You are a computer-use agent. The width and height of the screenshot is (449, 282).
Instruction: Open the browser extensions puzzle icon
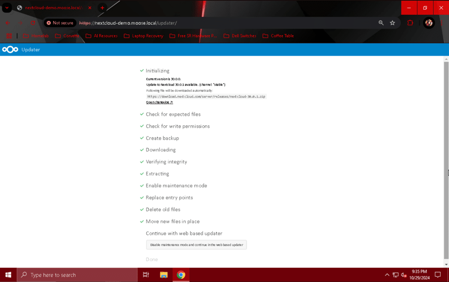pyautogui.click(x=410, y=23)
